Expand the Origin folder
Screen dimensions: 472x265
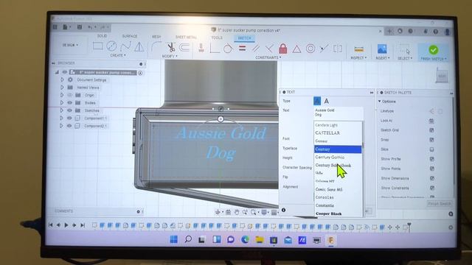(x=62, y=95)
